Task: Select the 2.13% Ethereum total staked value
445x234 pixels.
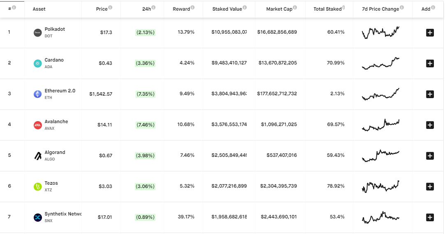Action: click(337, 94)
